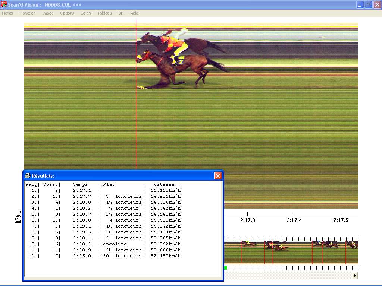Select result row with time 2:18.2
This screenshot has width=382, height=286.
tap(104, 208)
